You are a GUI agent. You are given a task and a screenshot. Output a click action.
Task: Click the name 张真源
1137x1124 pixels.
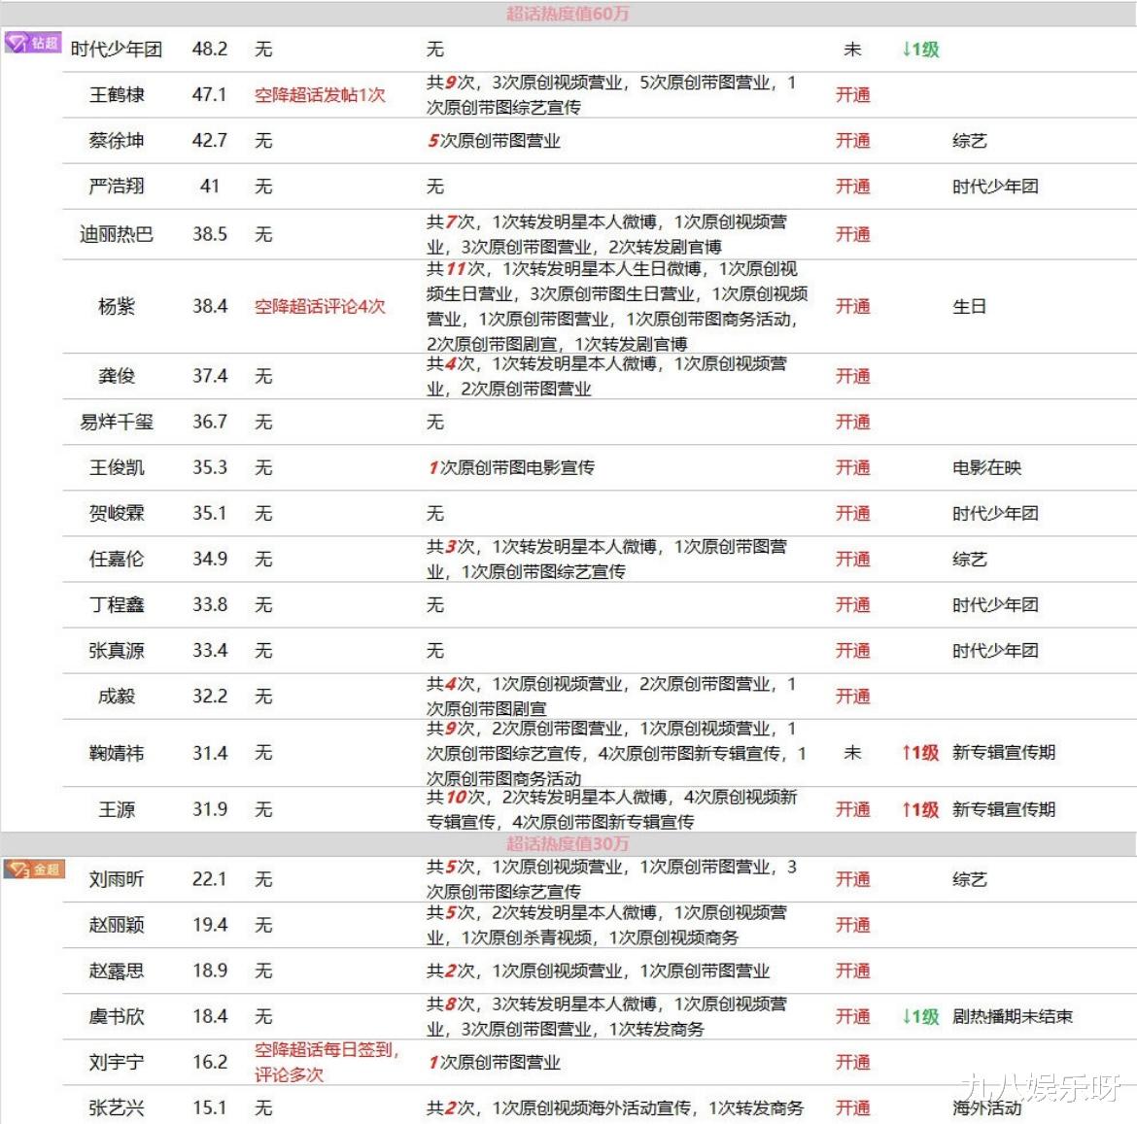(116, 650)
